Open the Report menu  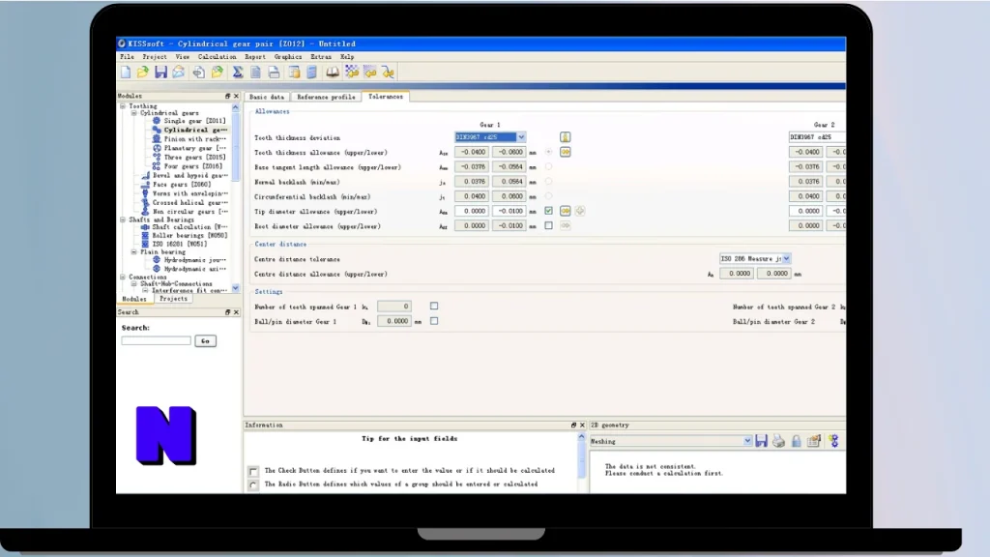[255, 57]
